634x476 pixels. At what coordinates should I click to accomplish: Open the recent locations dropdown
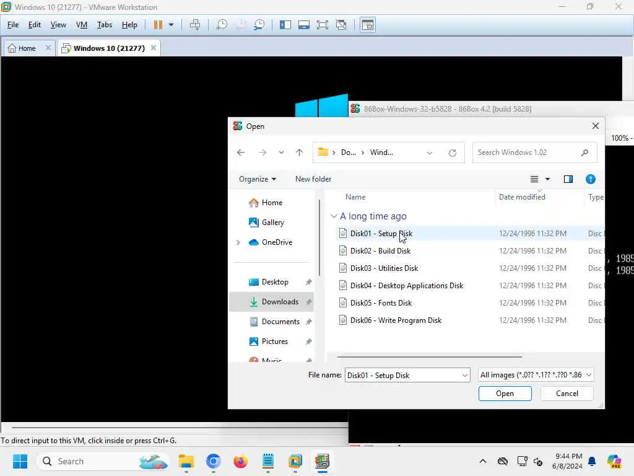[x=281, y=152]
